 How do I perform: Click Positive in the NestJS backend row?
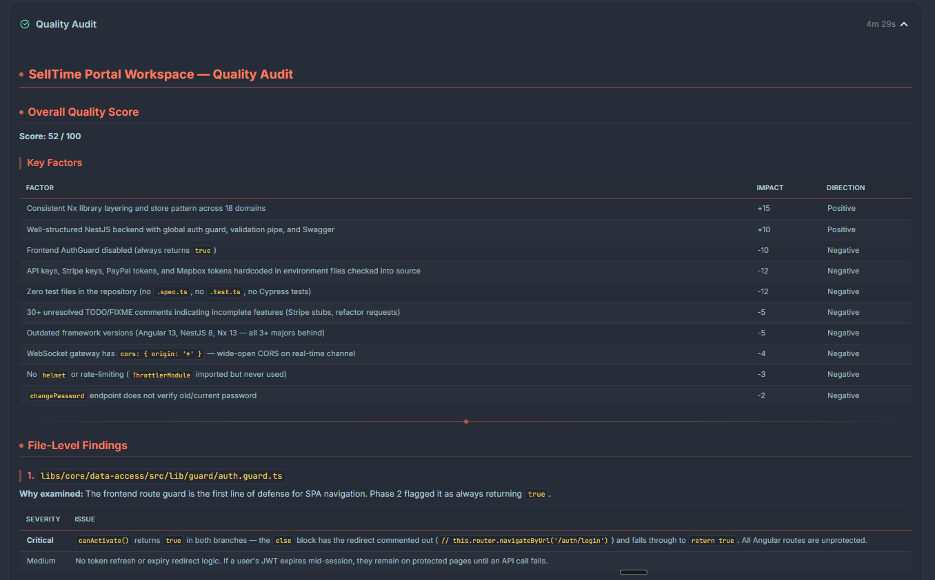(x=841, y=229)
